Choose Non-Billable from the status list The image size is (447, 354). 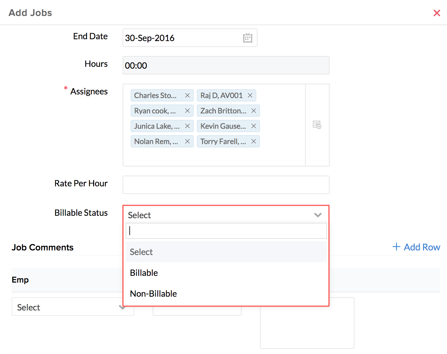153,294
